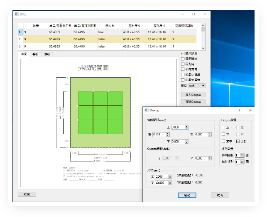267x217 pixels.
Task: Open the 單位 inch unit dropdown
Action: click(197, 86)
